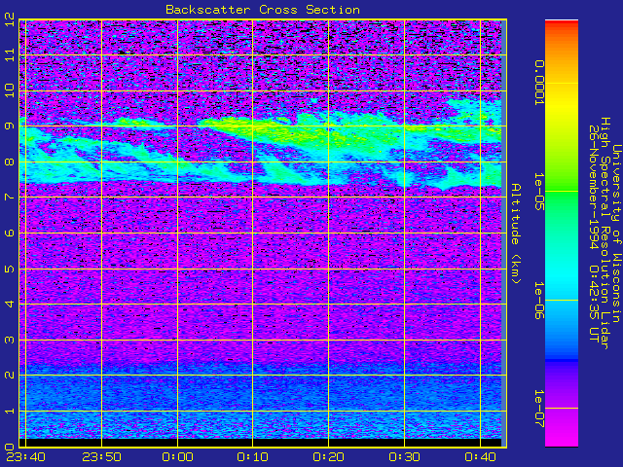Click the 1e-07 colorbar label
The image size is (623, 467).
(x=539, y=409)
